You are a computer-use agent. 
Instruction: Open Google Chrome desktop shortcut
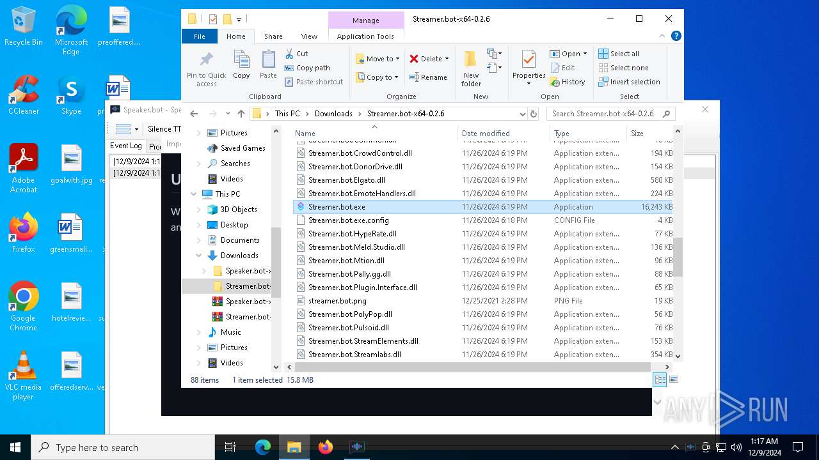pos(24,307)
